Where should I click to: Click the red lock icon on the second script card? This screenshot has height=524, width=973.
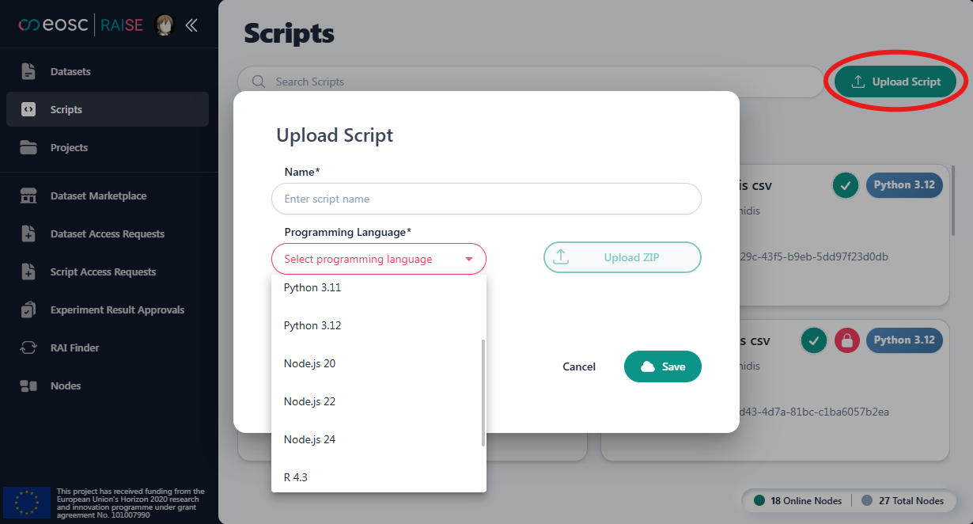click(846, 340)
